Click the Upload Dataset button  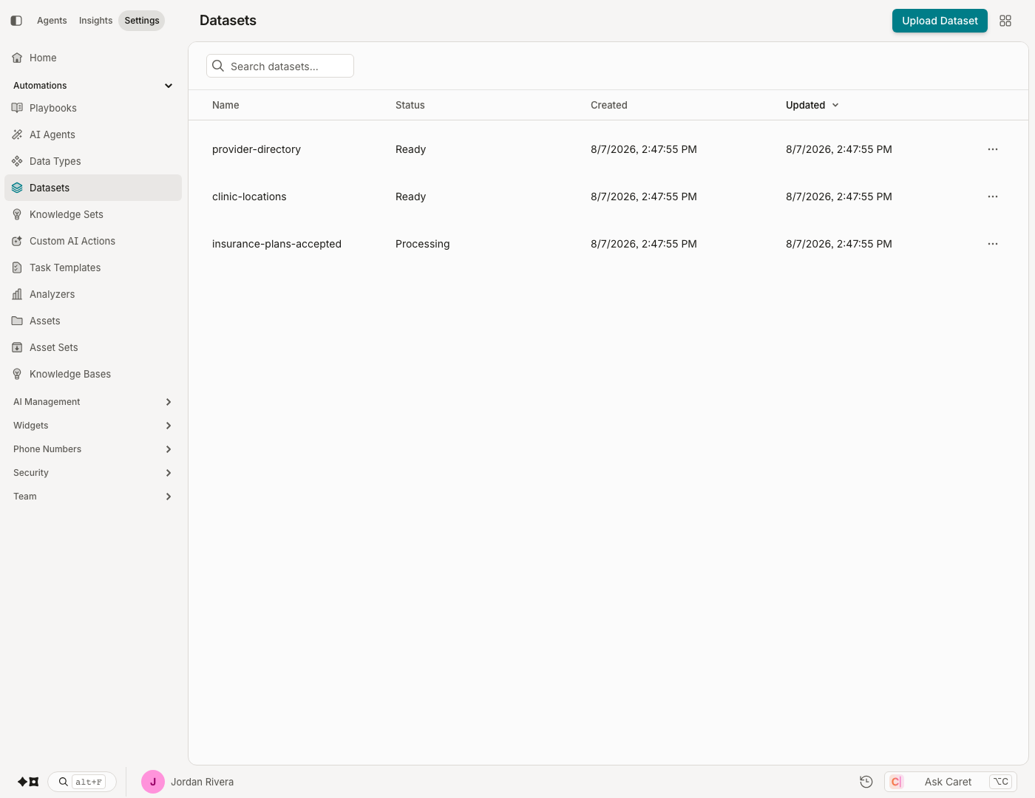tap(940, 21)
